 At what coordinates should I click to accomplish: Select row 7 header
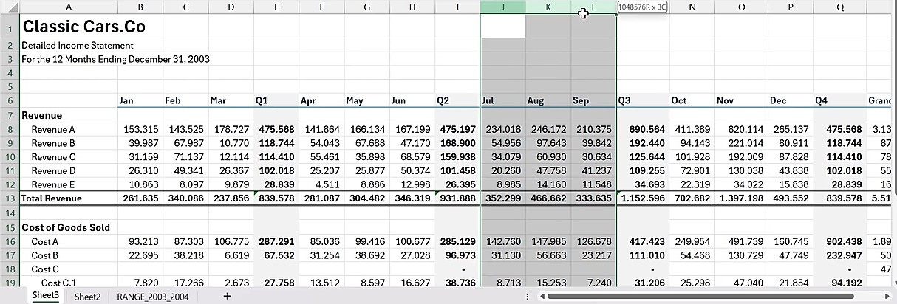[10, 116]
